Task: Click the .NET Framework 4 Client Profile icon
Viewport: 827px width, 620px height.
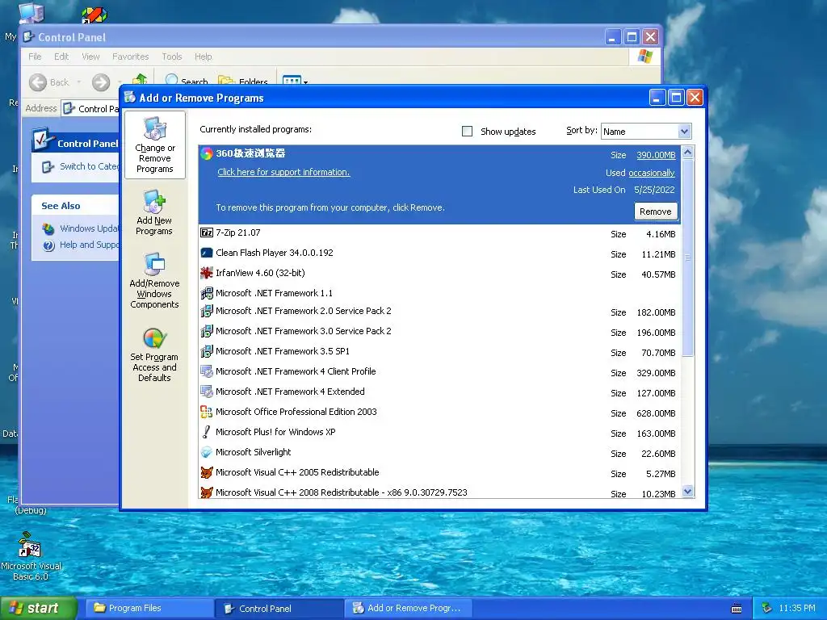Action: [207, 371]
